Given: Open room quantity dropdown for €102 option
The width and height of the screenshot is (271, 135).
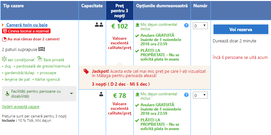Looking at the screenshot, I should (200, 26).
